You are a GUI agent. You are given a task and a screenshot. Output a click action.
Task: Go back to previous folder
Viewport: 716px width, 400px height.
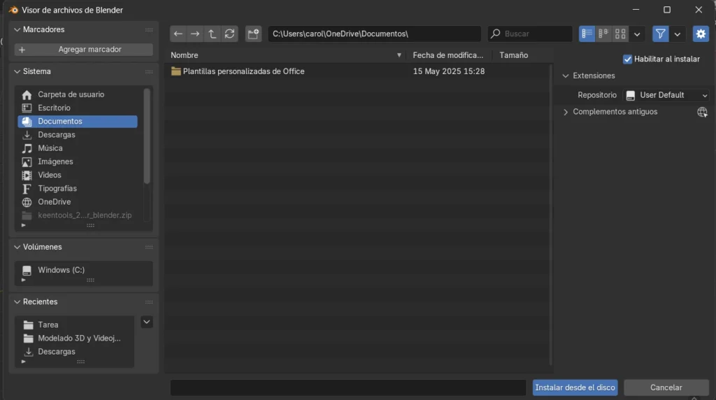178,34
